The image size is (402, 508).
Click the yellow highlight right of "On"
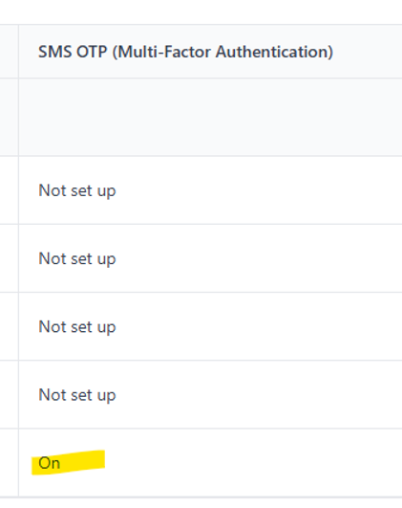coord(83,461)
